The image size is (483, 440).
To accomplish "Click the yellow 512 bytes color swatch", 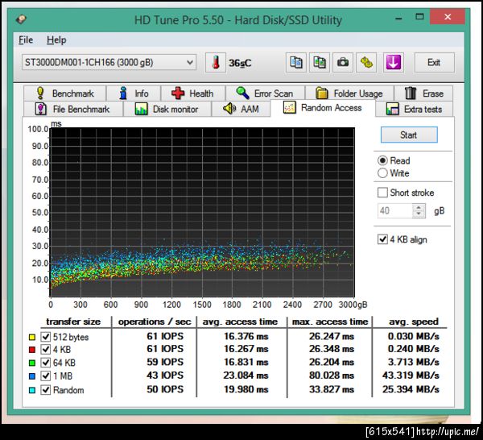I will (32, 337).
